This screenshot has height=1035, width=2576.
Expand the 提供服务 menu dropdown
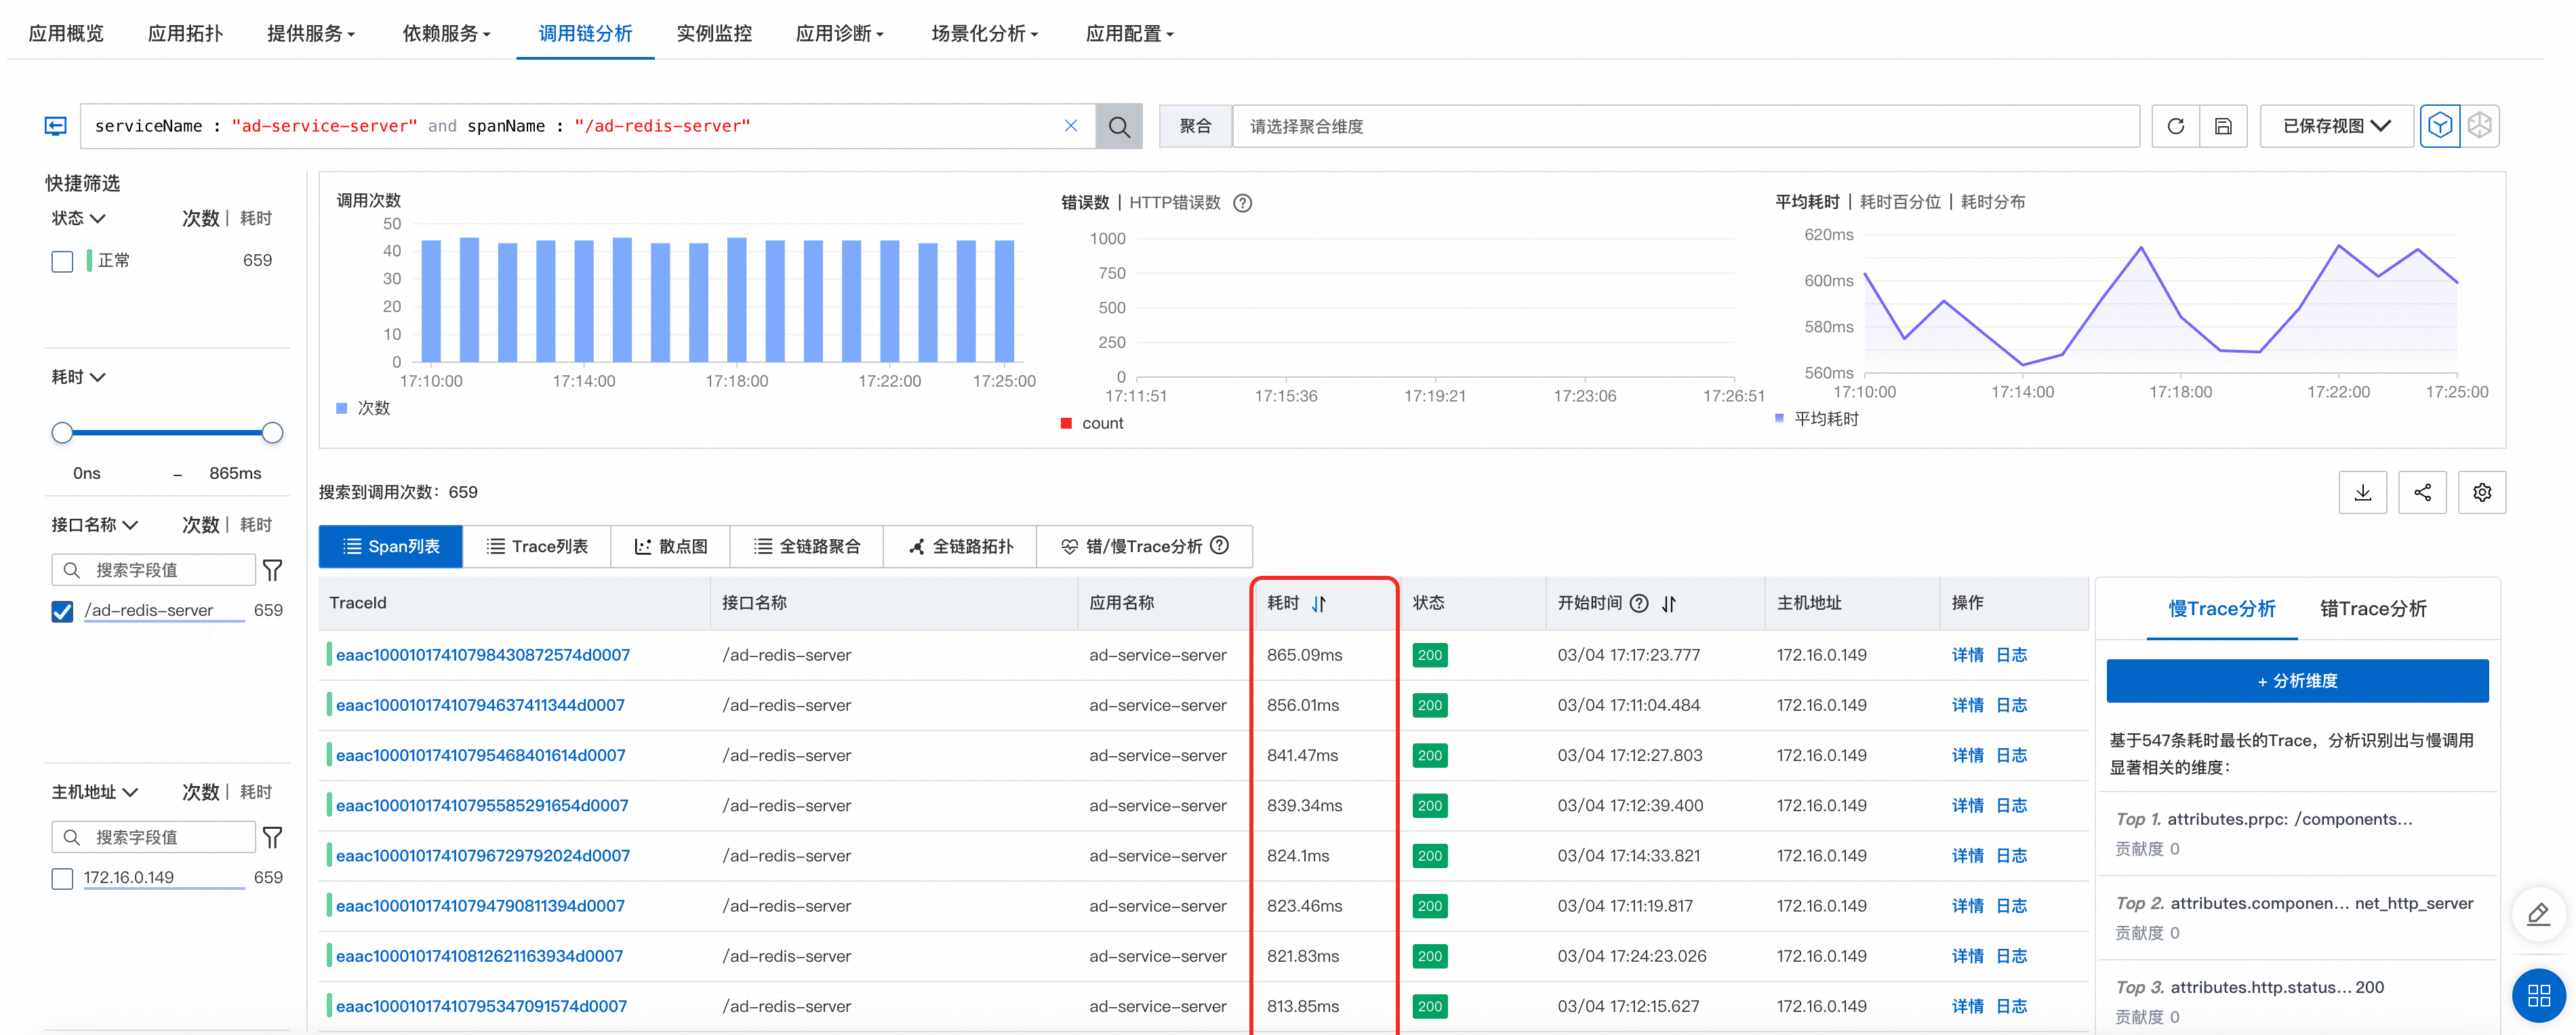310,34
